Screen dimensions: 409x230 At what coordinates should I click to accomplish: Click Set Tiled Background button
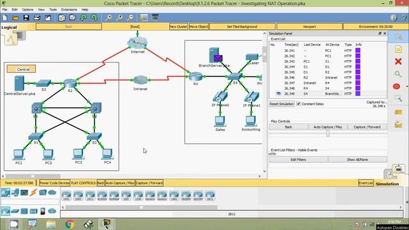[x=242, y=27]
